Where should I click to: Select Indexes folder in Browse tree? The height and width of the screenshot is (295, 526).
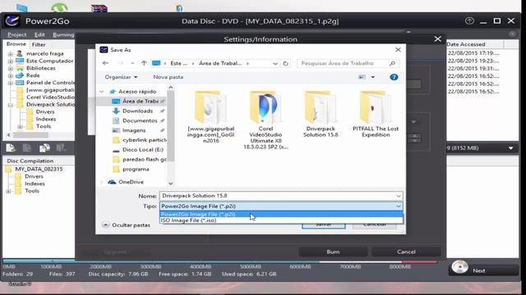click(46, 119)
